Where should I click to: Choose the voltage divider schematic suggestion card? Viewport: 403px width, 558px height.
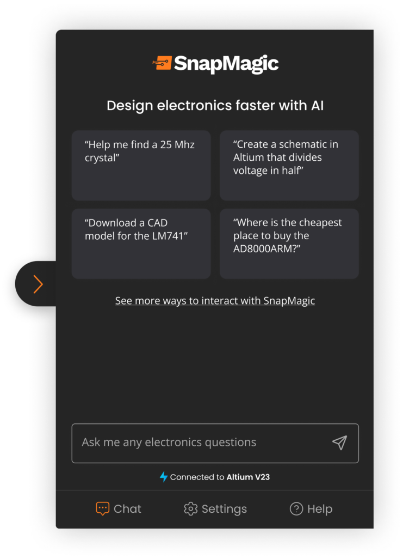coord(289,165)
